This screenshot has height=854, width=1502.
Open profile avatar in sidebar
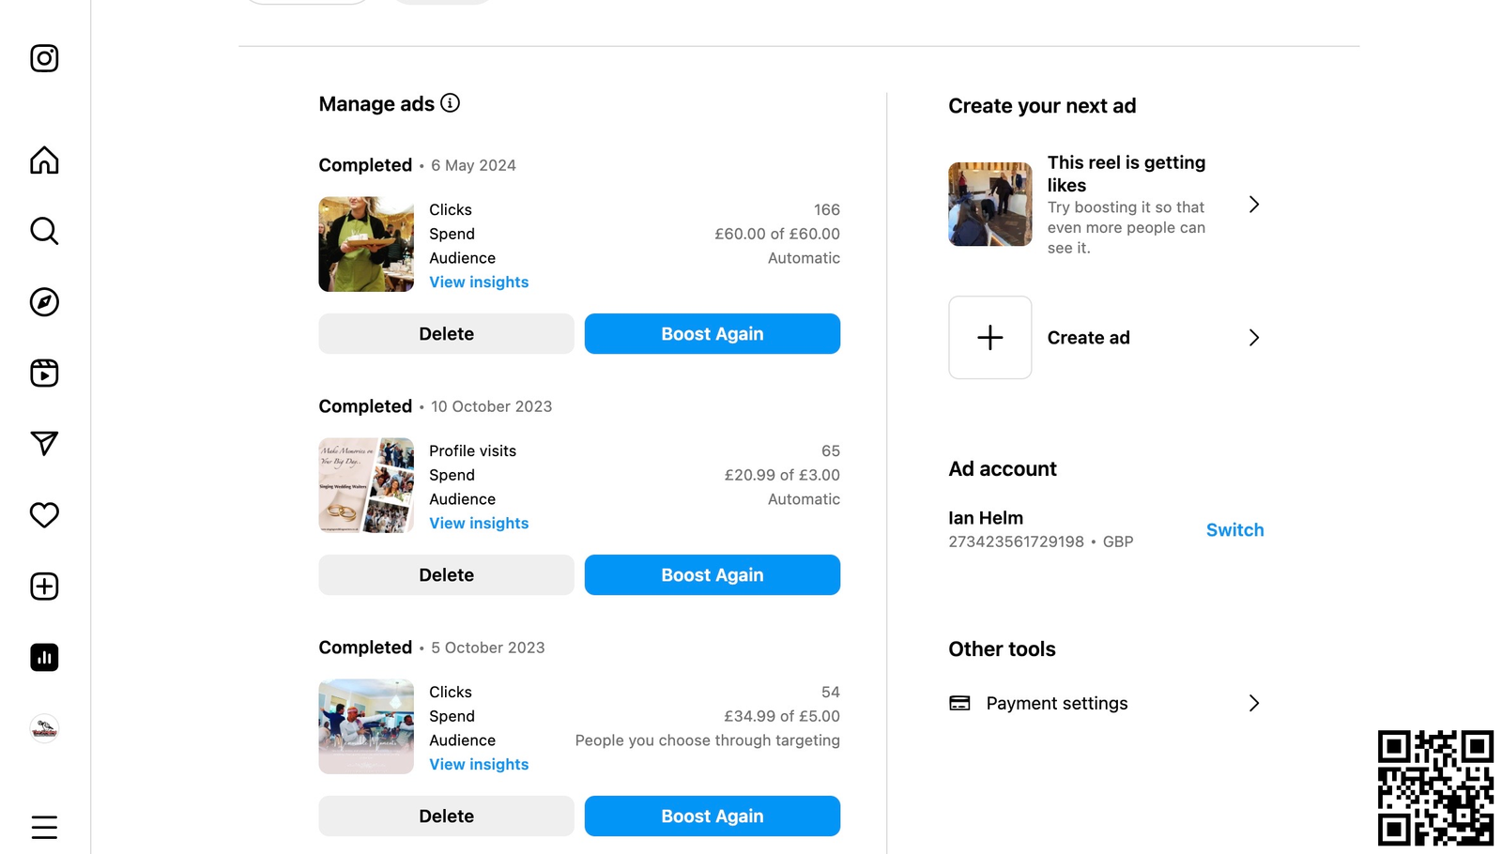(x=44, y=728)
